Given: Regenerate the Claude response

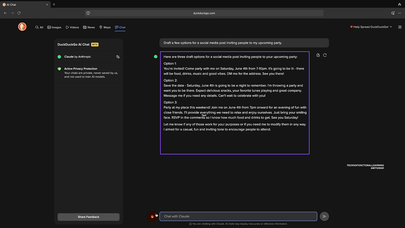Looking at the screenshot, I should [325, 55].
